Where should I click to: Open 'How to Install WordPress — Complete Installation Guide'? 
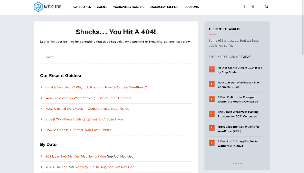87,109
